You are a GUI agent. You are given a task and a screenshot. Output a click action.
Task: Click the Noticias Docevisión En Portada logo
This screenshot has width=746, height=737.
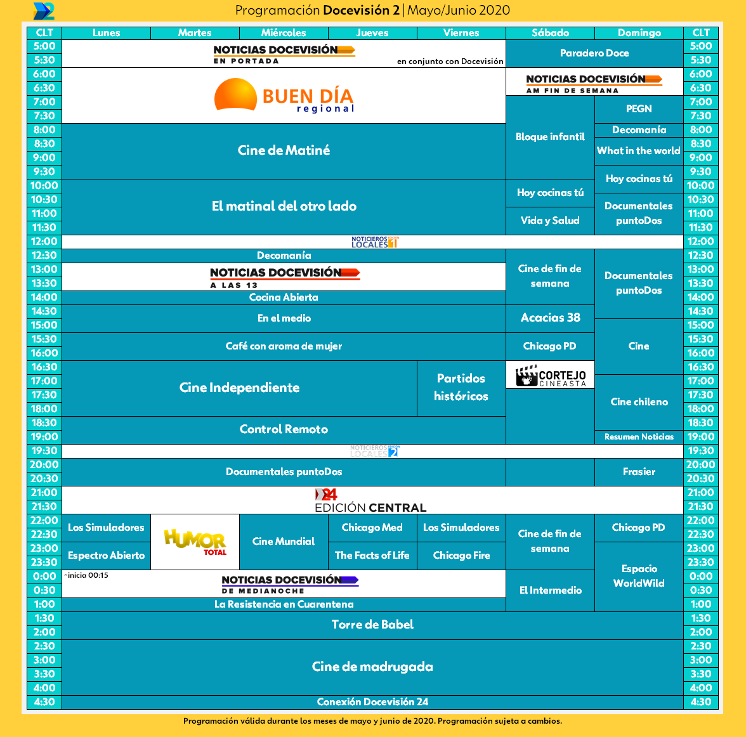(284, 54)
